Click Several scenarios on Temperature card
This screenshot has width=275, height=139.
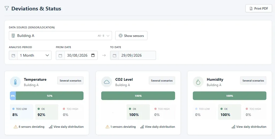(x=70, y=80)
